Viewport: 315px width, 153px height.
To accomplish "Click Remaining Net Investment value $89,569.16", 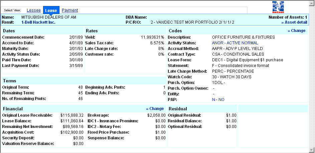I will tap(73, 127).
